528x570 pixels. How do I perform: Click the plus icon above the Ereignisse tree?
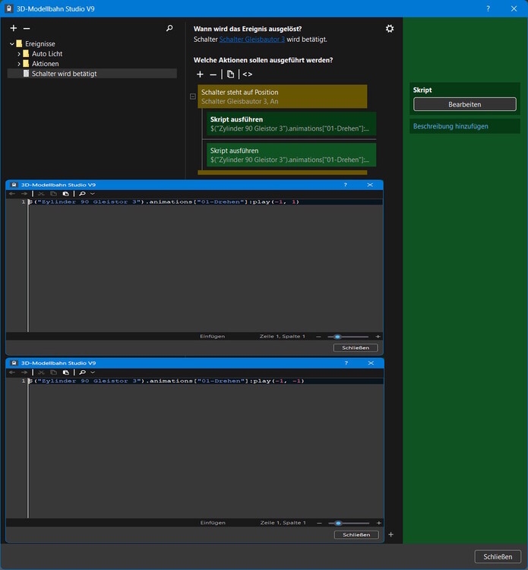click(14, 28)
